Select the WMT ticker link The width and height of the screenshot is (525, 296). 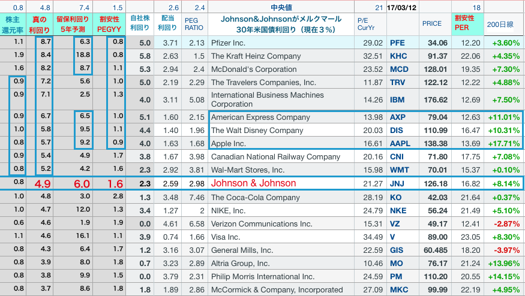[x=399, y=170]
